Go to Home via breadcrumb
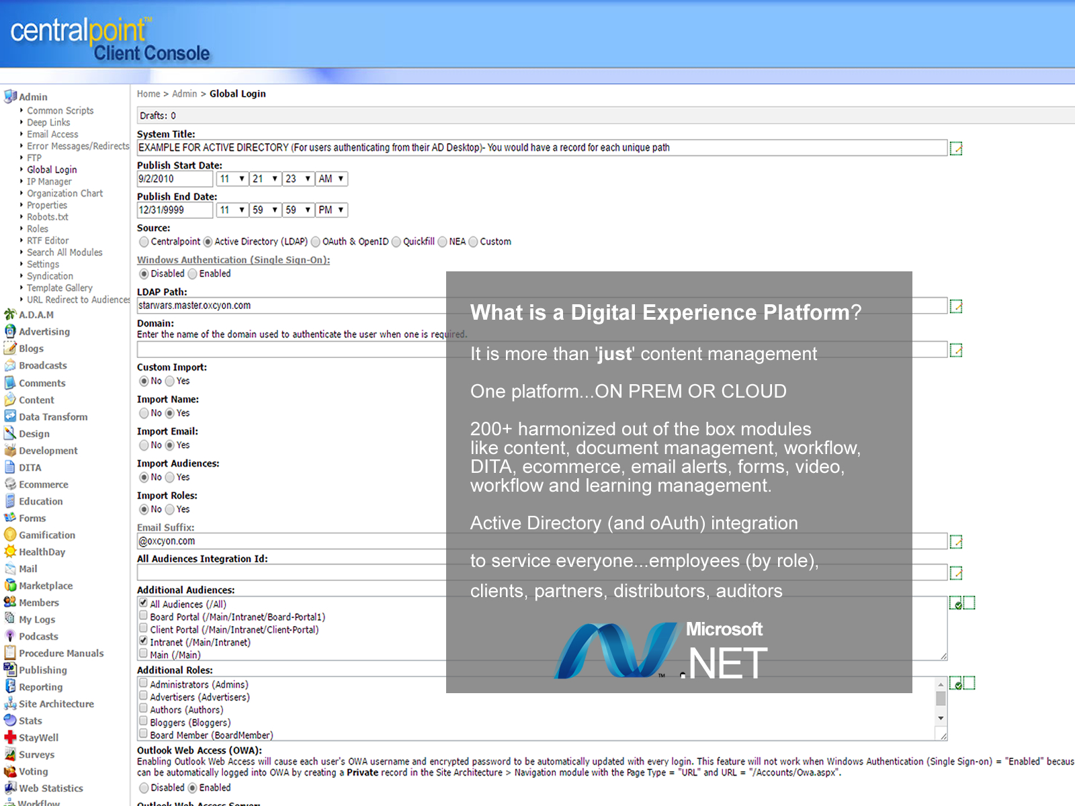This screenshot has height=806, width=1075. (148, 94)
